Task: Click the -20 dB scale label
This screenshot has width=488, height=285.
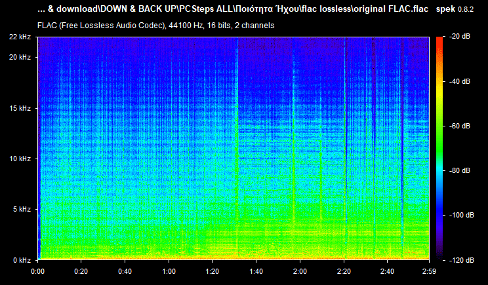Action: click(x=460, y=37)
